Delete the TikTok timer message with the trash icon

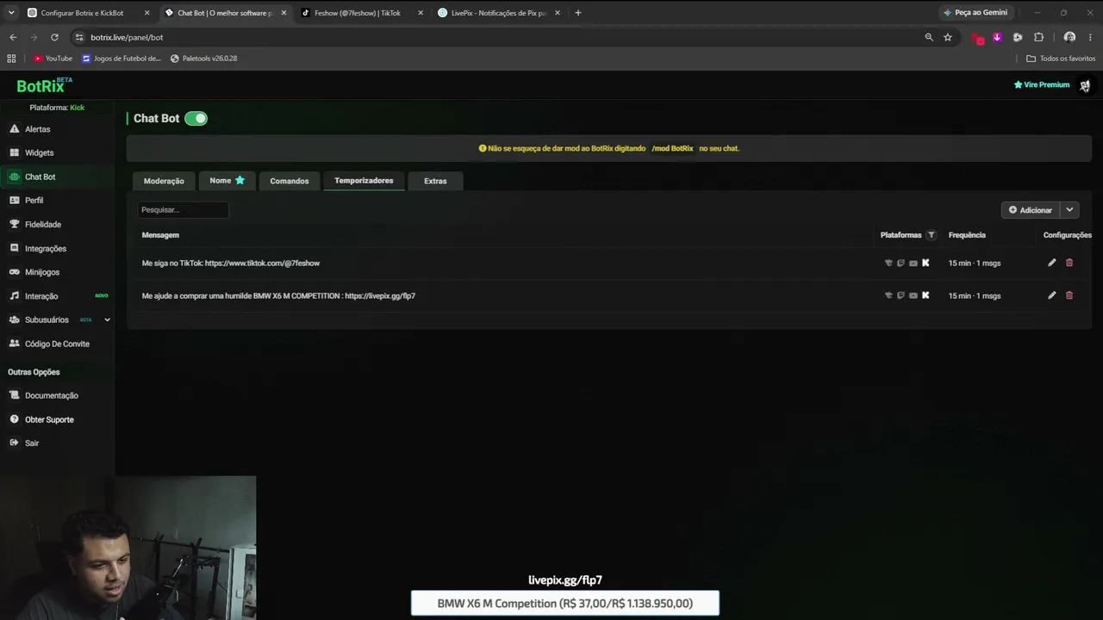pos(1069,263)
